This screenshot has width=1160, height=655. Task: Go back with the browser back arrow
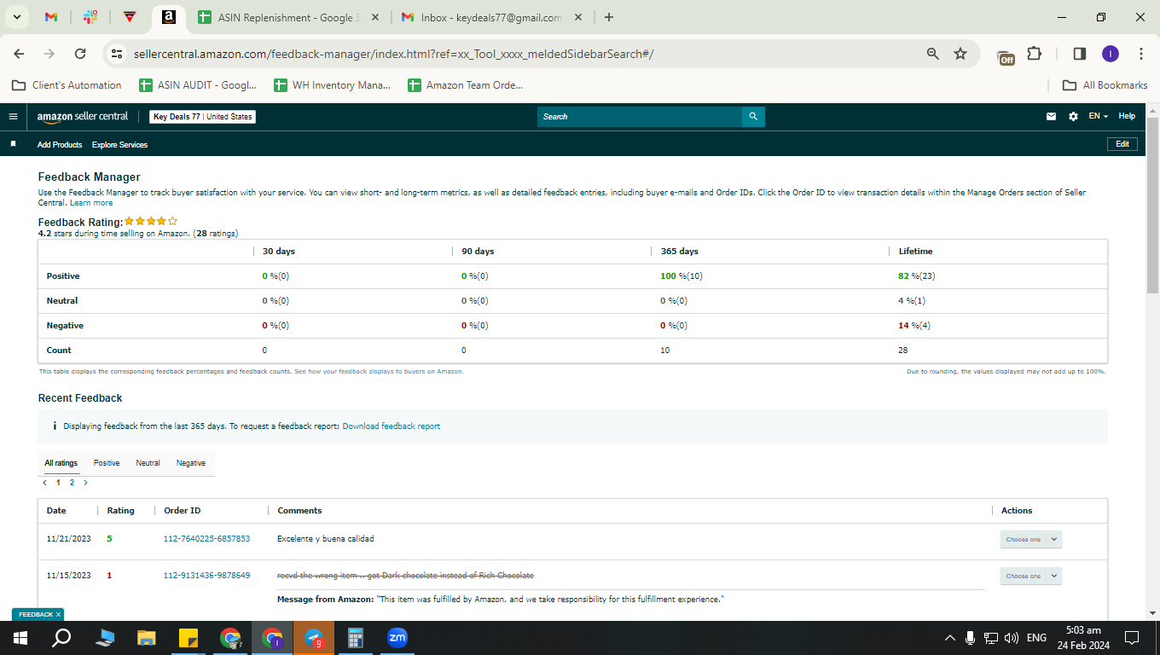click(20, 54)
